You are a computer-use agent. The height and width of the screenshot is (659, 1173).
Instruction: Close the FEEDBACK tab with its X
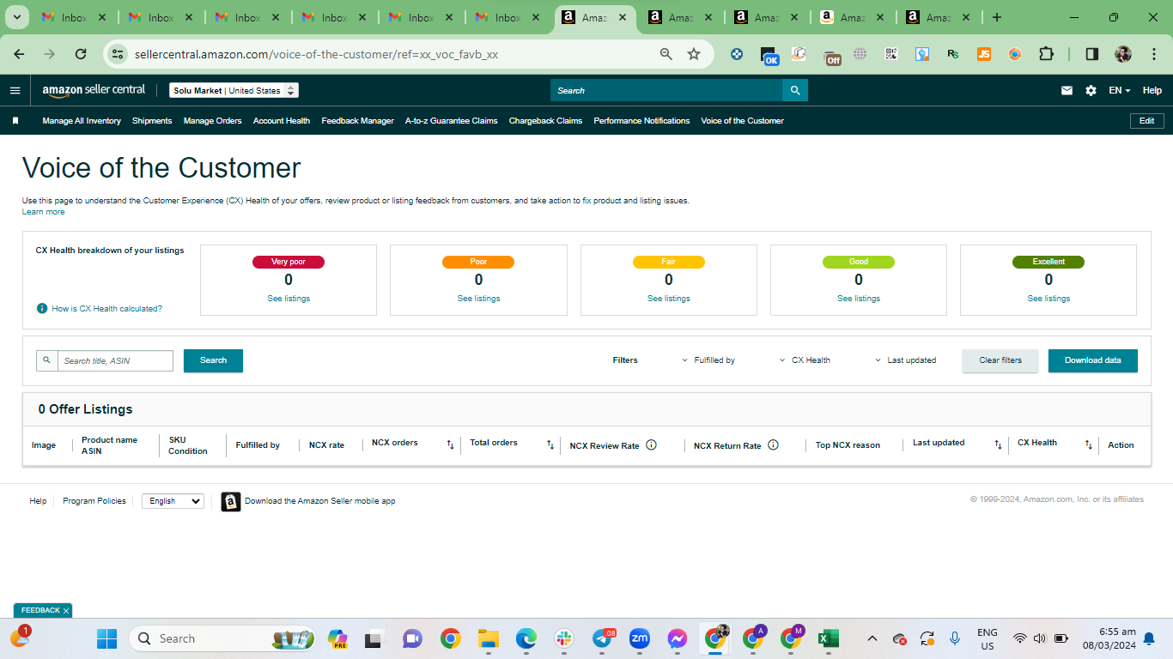point(66,611)
